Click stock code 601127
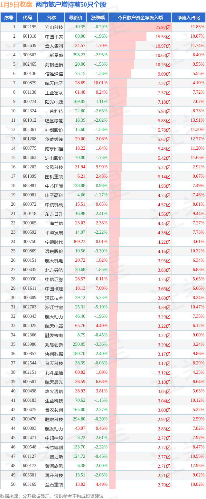Screen dimensions: 206x499 click(30, 457)
